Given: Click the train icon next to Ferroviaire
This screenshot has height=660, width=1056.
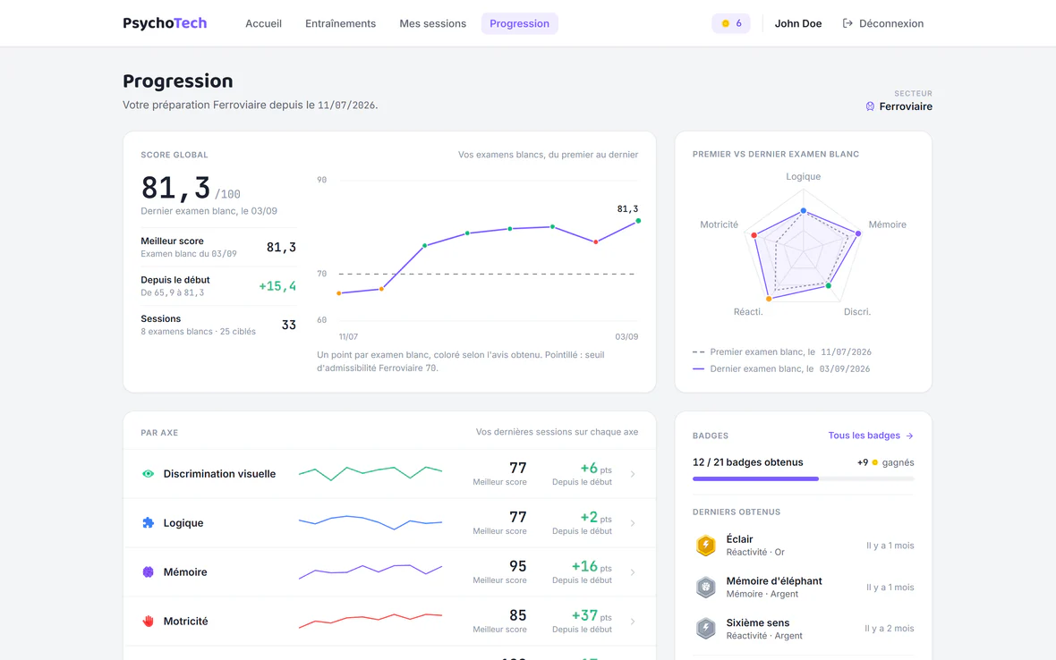Looking at the screenshot, I should point(870,106).
